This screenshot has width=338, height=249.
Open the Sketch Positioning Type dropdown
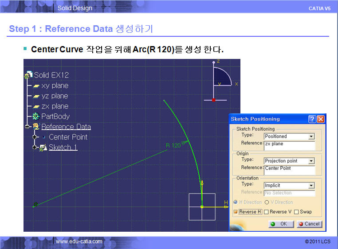tap(311, 136)
